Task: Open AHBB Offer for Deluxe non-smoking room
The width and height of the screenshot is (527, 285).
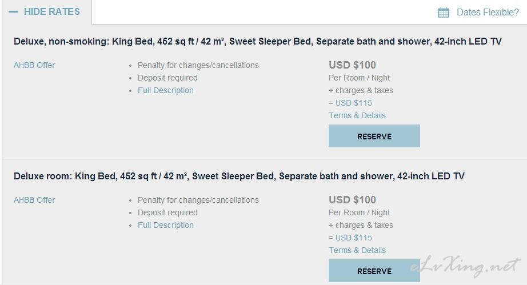Action: 34,65
